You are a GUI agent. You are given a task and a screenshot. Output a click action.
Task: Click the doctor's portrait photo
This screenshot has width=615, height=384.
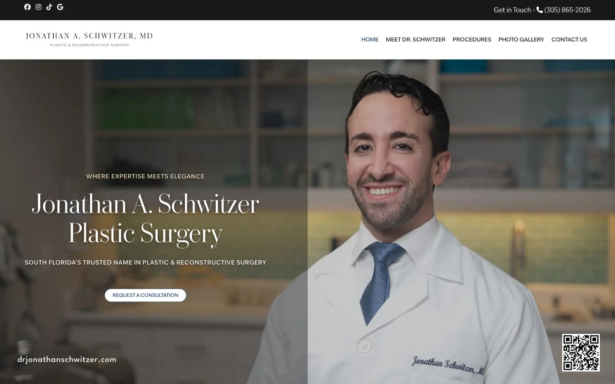click(x=461, y=221)
